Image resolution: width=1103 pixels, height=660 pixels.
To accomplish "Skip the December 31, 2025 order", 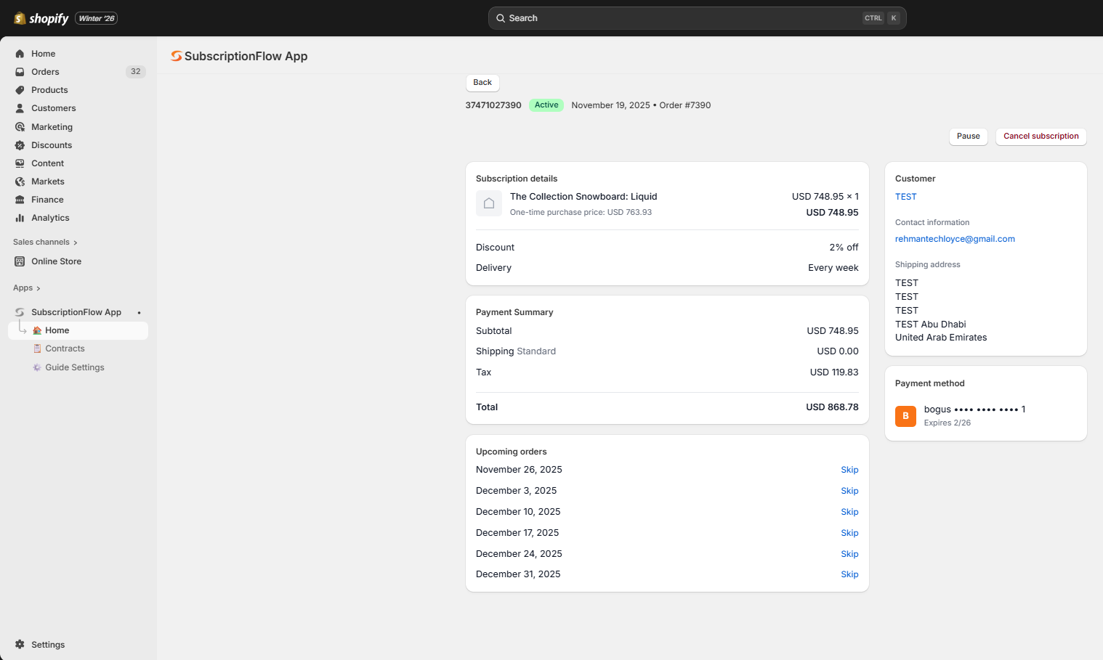I will tap(849, 574).
